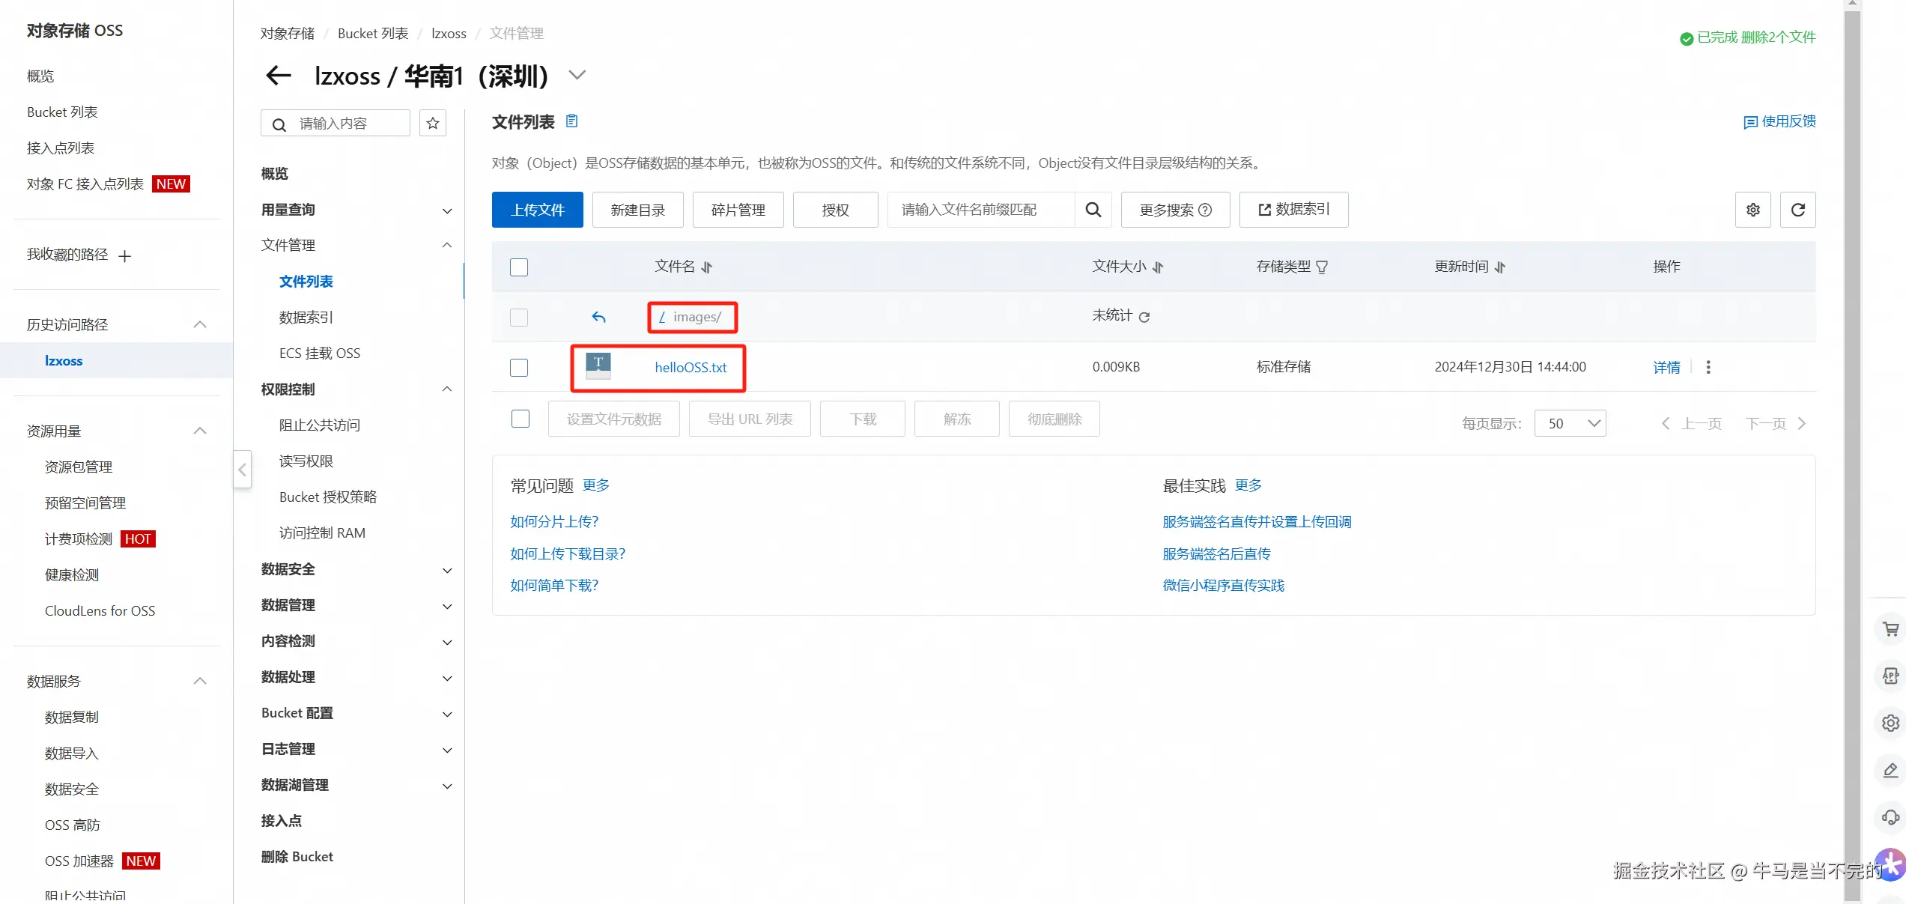Refresh the file list
Viewport: 1906px width, 904px height.
click(x=1797, y=210)
